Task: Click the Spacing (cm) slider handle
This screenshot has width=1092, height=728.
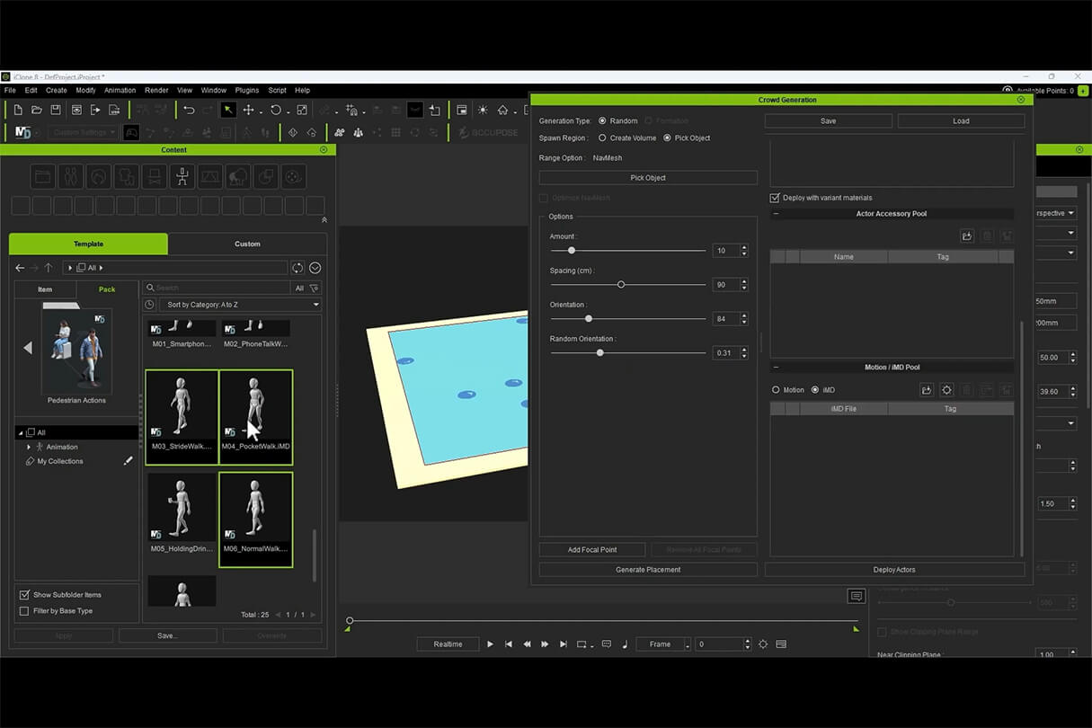Action: pyautogui.click(x=621, y=284)
